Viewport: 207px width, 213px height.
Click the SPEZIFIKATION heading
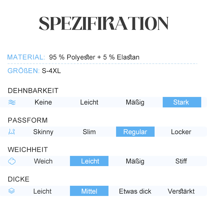[104, 23]
